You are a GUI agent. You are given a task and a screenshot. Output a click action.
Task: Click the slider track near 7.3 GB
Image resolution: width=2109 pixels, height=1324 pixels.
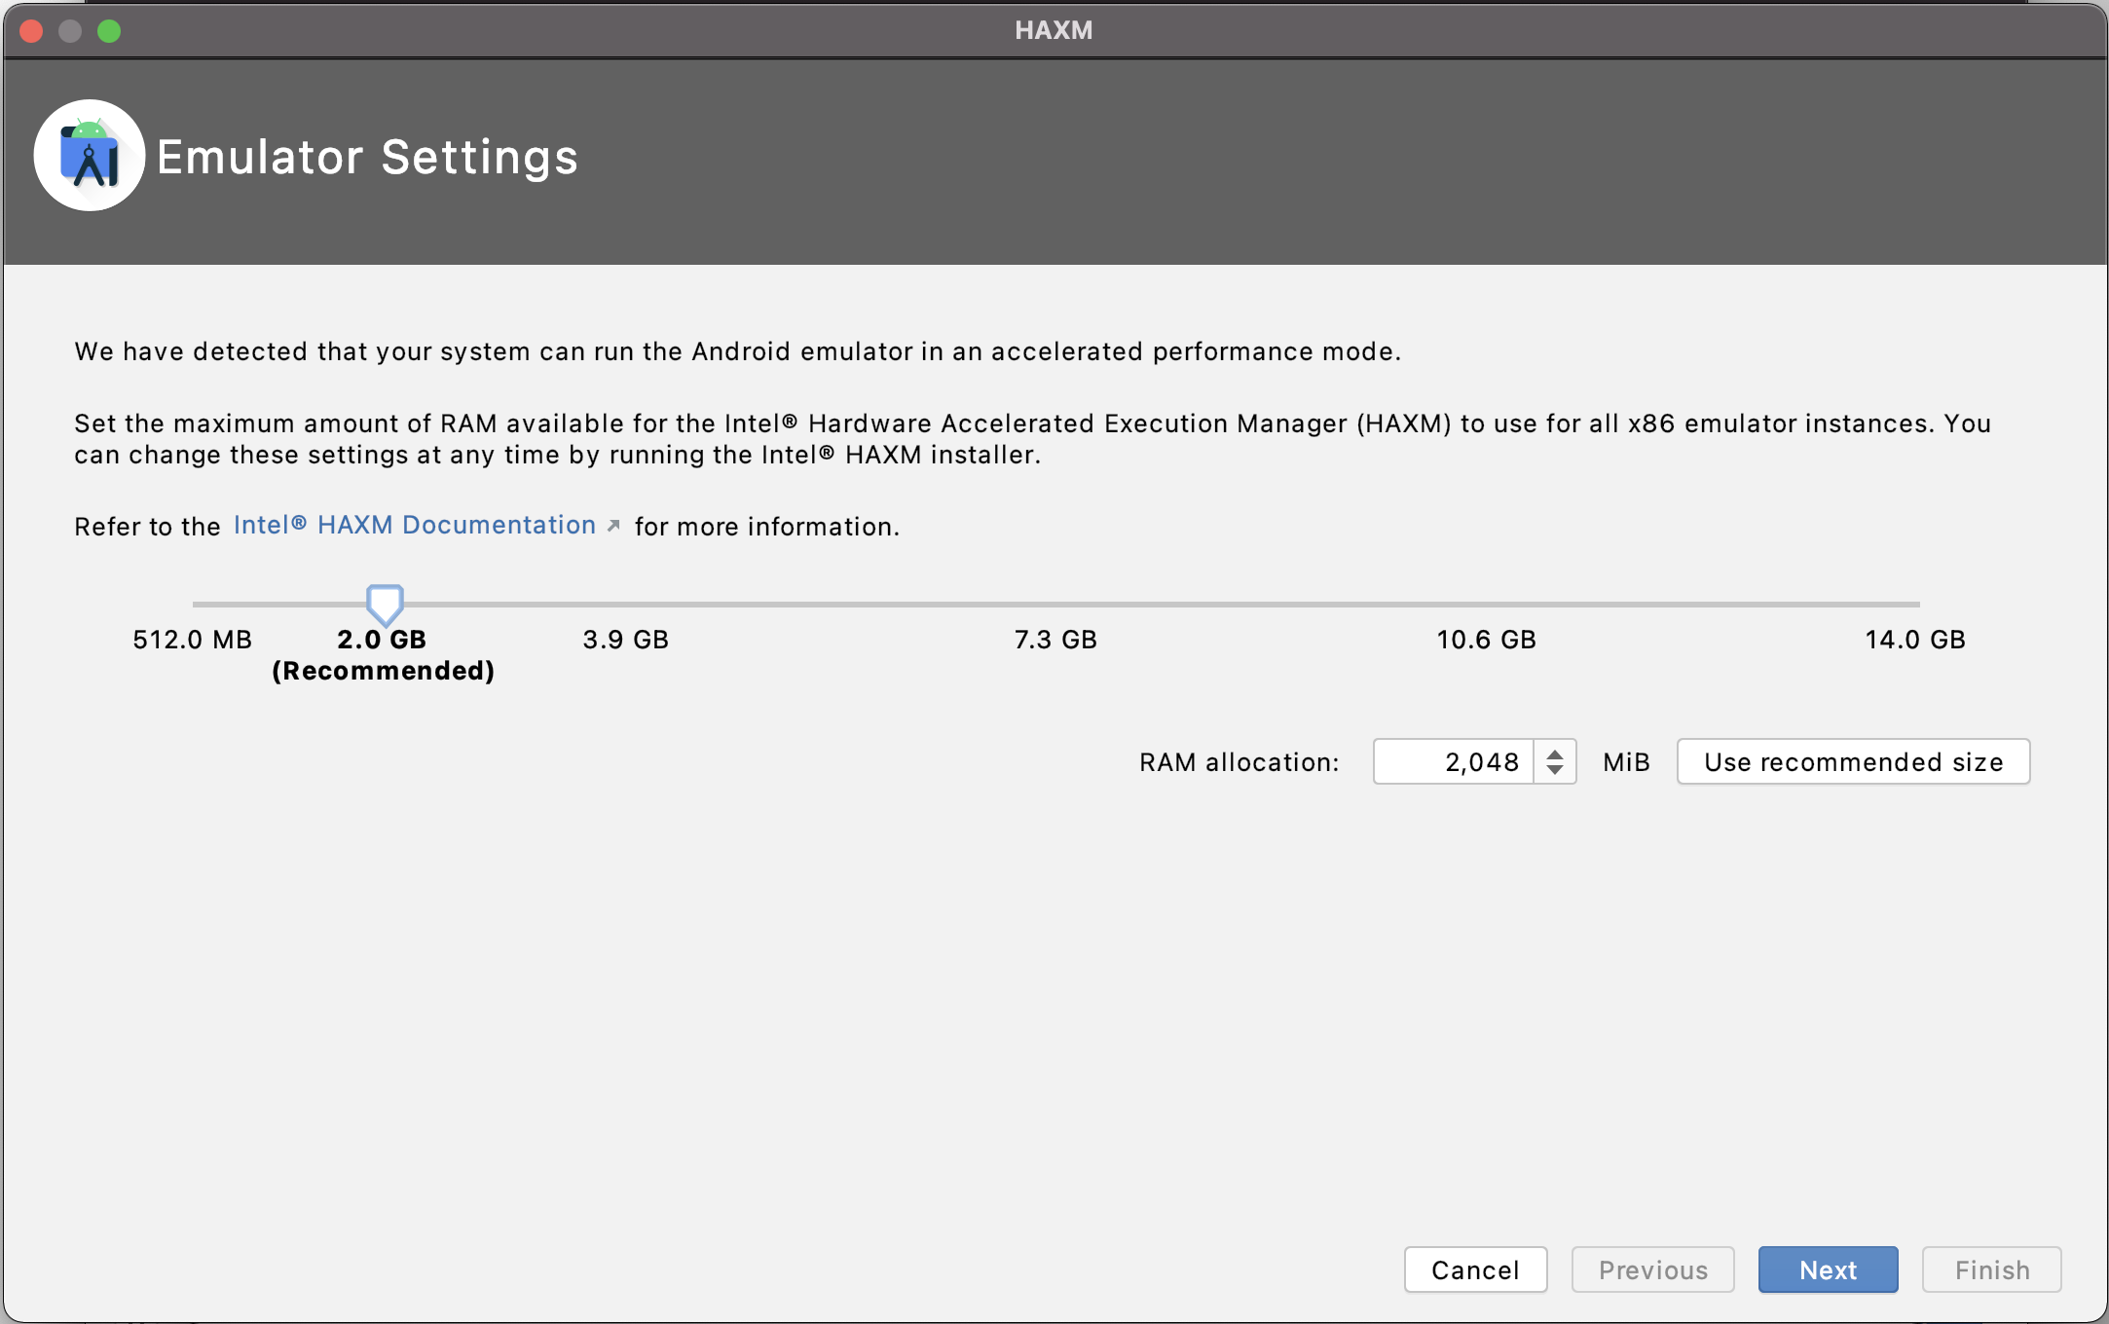pos(1055,605)
